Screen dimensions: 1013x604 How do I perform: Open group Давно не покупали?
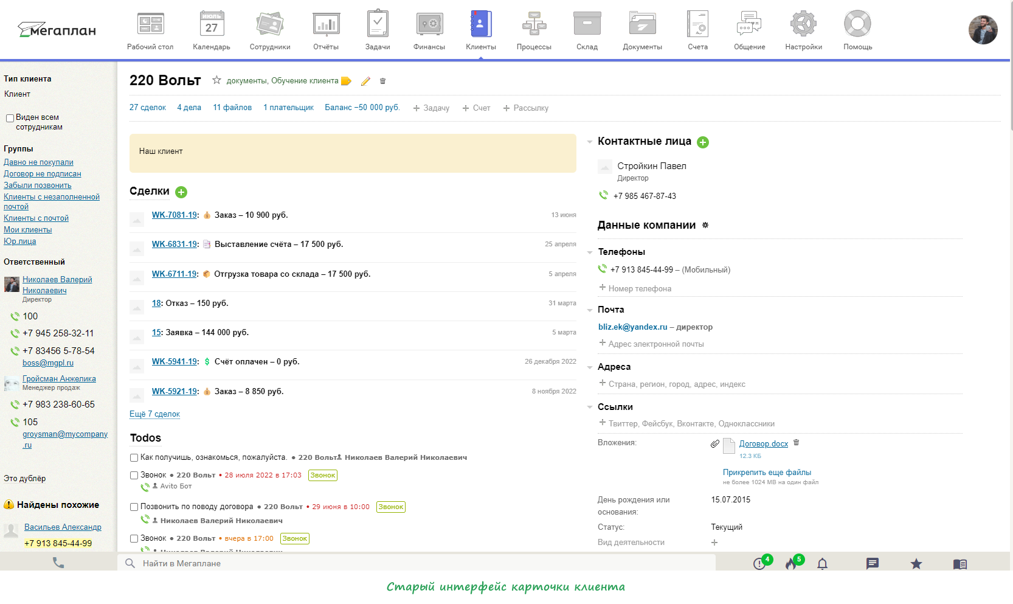[38, 162]
